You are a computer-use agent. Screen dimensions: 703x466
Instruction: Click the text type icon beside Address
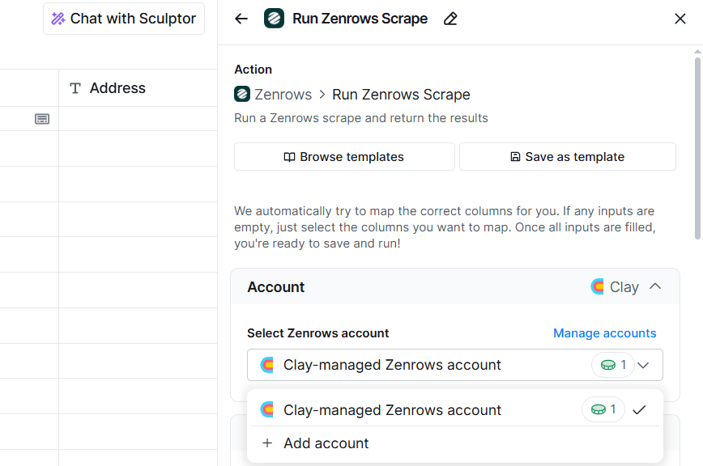point(75,88)
